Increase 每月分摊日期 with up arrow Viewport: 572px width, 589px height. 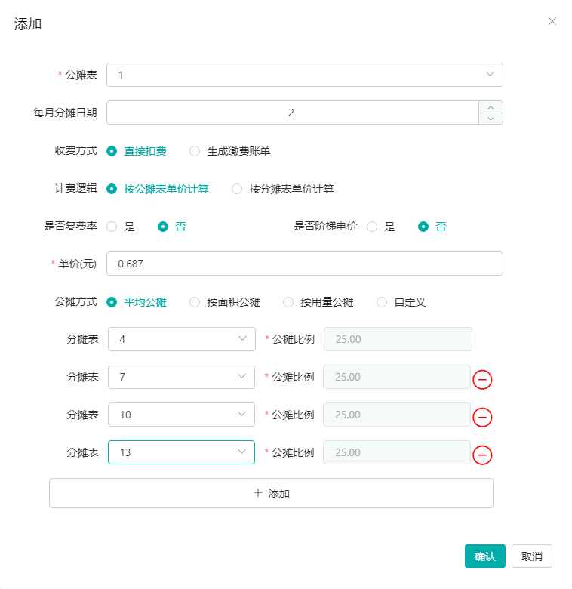(x=491, y=106)
